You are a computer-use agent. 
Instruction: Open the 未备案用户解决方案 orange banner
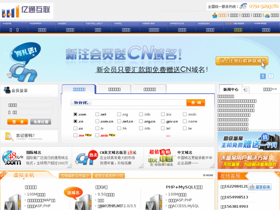coord(248,161)
